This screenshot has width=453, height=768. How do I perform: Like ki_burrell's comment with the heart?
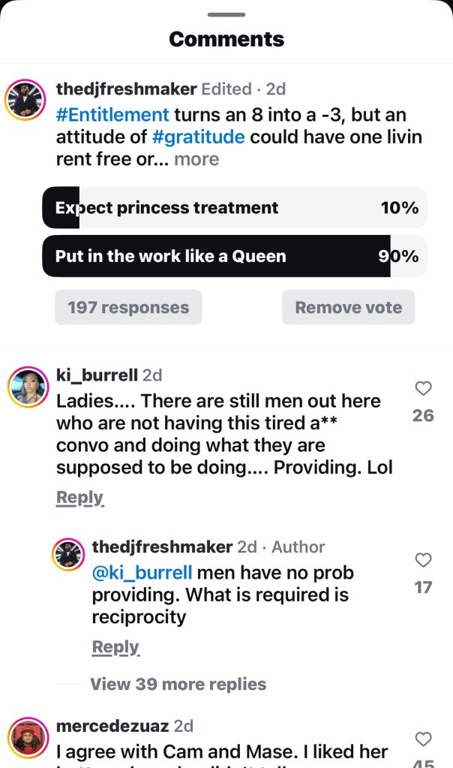[x=423, y=388]
